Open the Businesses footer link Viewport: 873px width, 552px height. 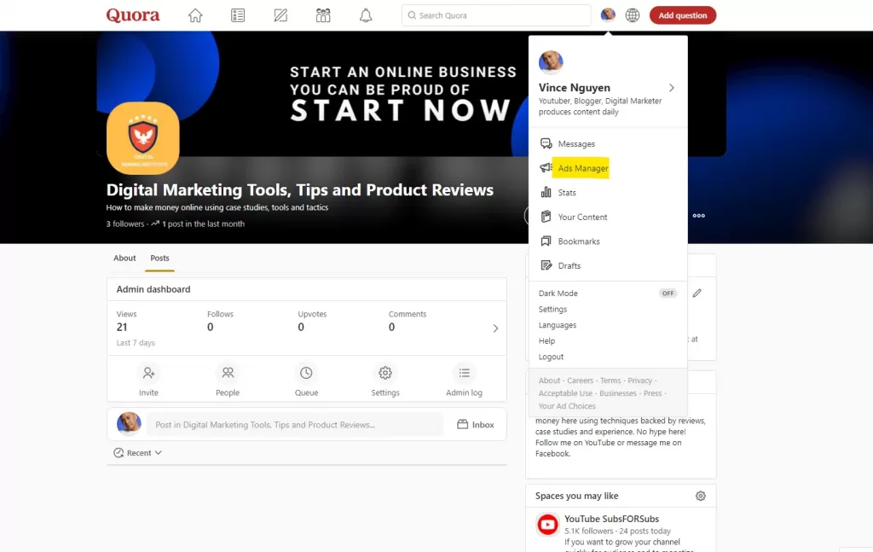pyautogui.click(x=618, y=393)
